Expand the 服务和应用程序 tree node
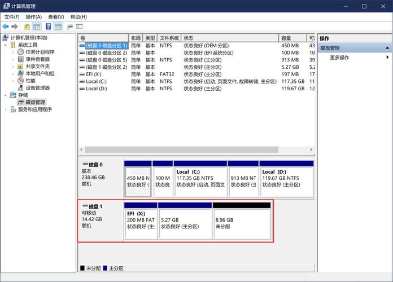Screen dimensions: 393x282 [x=6, y=109]
